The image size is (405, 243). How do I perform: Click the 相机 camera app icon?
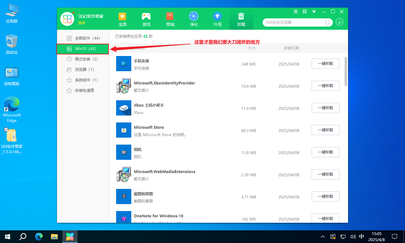point(124,153)
